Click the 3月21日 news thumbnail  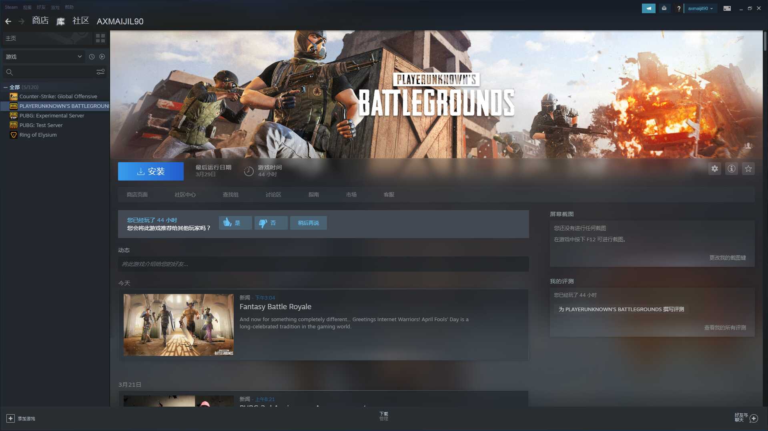click(178, 401)
